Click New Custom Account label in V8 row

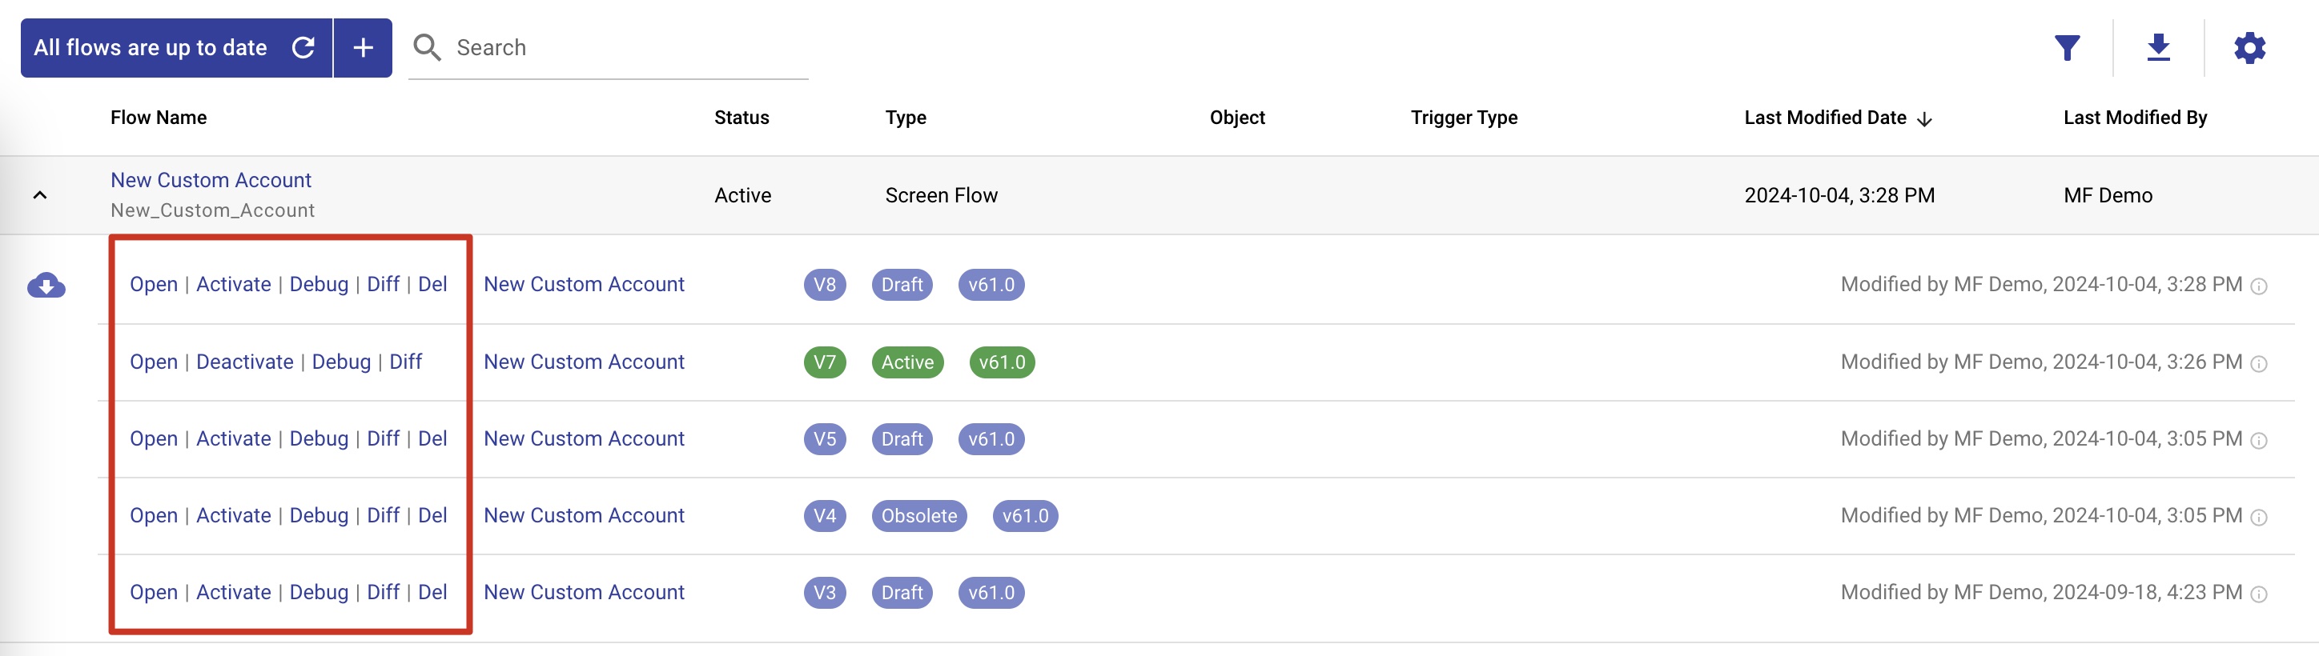585,284
